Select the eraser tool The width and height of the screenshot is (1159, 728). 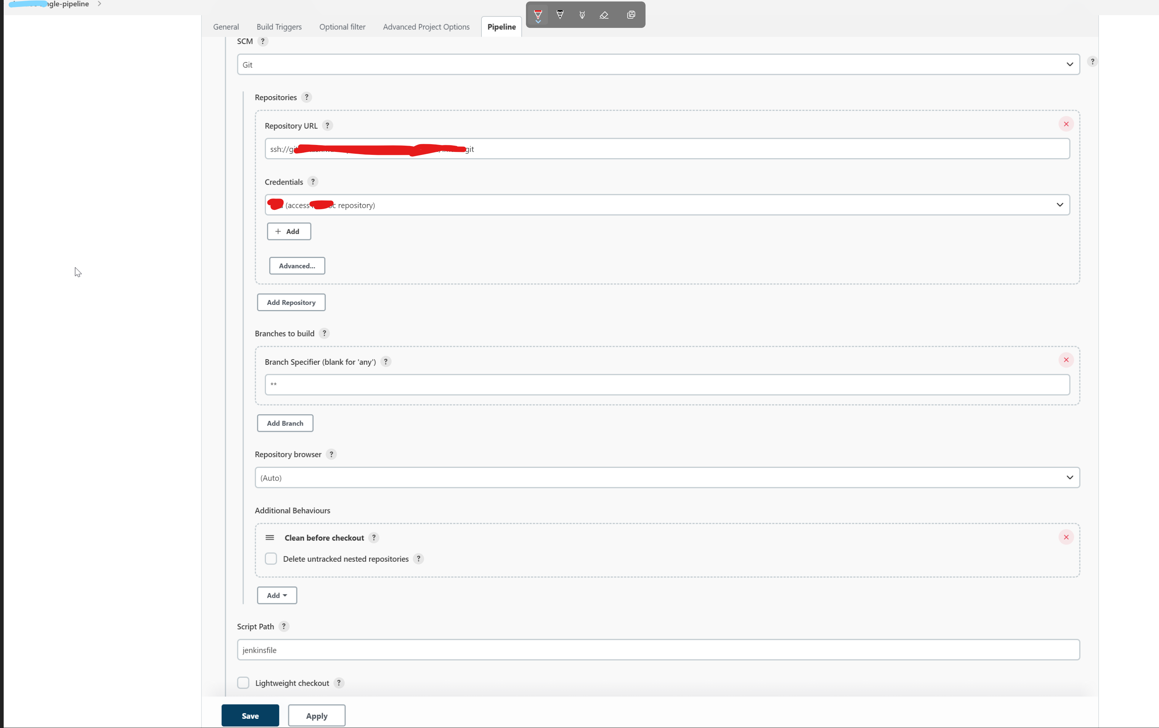(x=604, y=14)
